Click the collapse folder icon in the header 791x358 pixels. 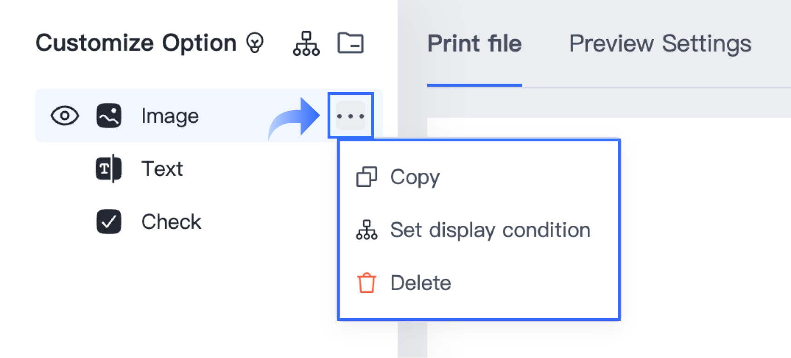(x=351, y=43)
